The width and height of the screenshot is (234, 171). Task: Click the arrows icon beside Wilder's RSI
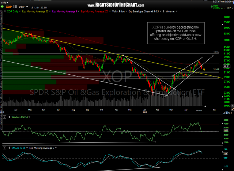tap(10, 117)
